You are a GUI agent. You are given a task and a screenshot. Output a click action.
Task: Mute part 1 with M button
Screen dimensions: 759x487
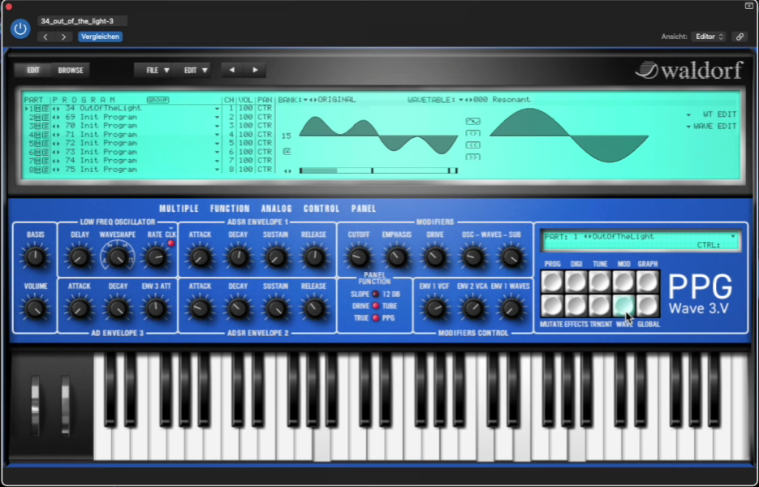(x=38, y=109)
